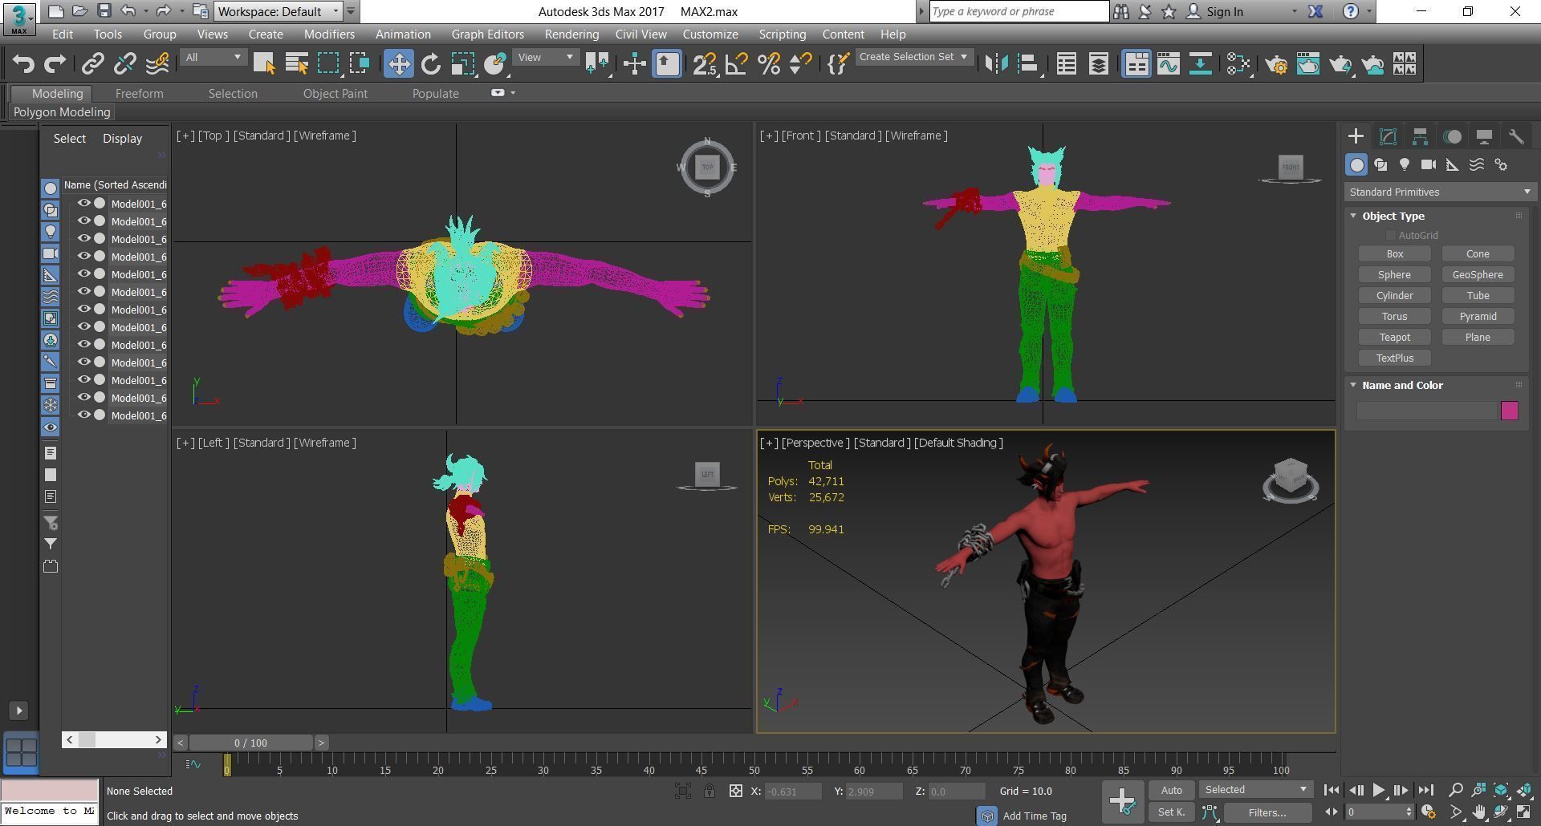Toggle Set Key mode button

1171,812
